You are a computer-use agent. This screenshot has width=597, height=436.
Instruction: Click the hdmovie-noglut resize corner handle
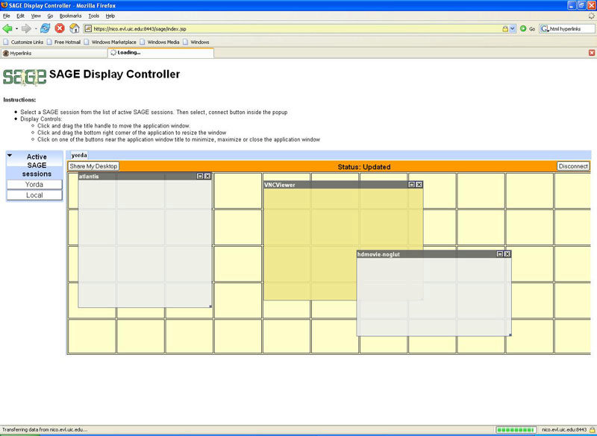(x=510, y=335)
